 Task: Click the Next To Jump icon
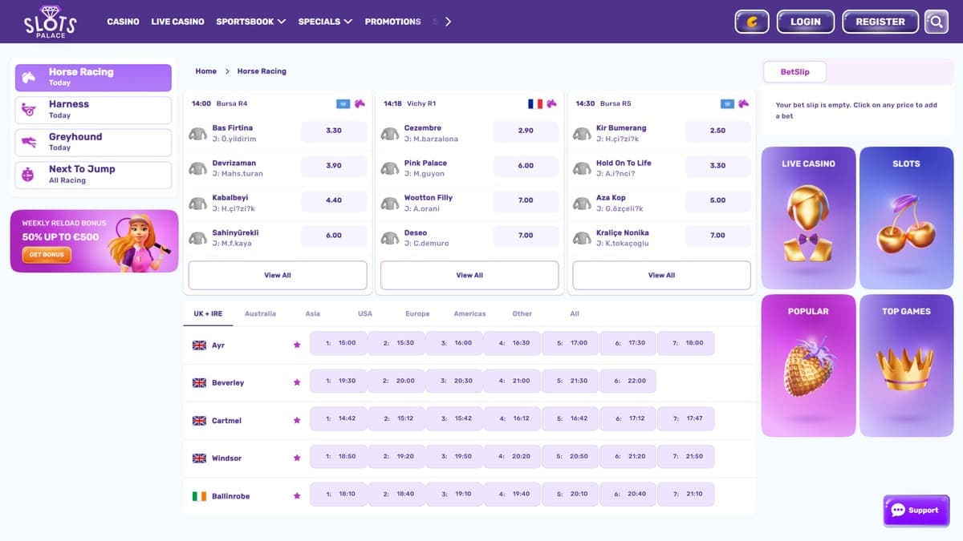tap(28, 175)
